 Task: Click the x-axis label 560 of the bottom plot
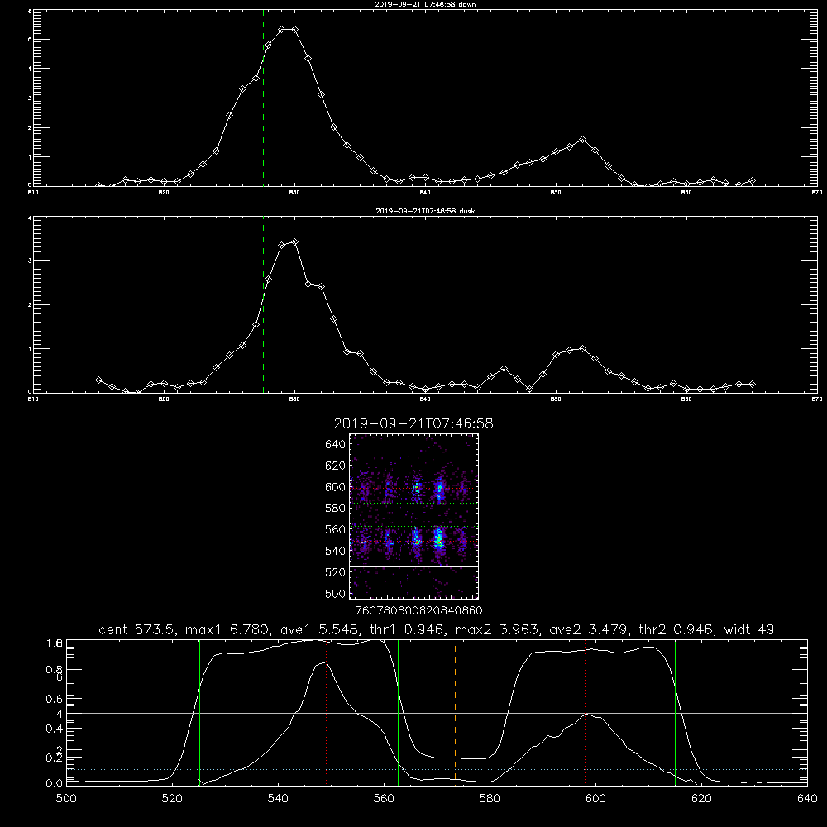384,799
